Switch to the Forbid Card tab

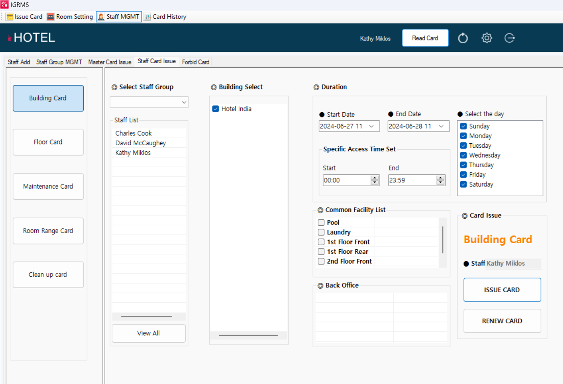pos(195,62)
